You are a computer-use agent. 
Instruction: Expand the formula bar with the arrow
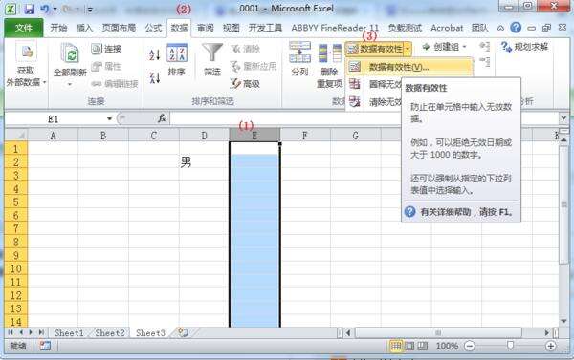pos(563,118)
